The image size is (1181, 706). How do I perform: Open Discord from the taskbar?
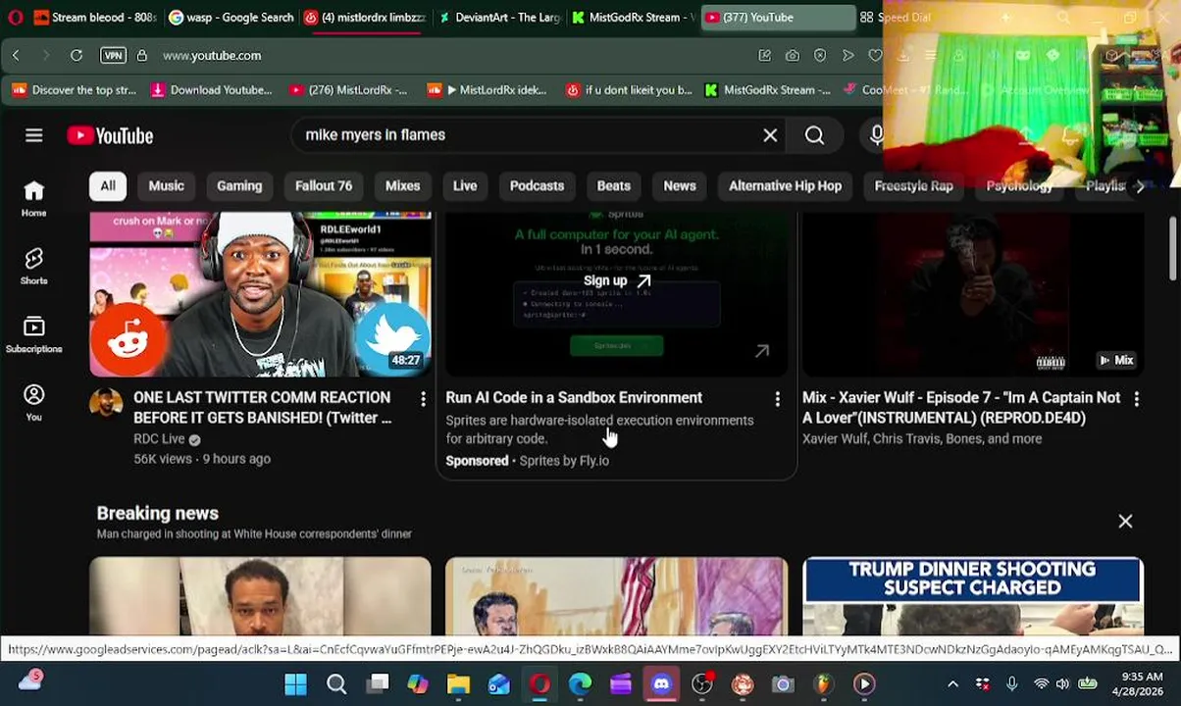tap(661, 684)
